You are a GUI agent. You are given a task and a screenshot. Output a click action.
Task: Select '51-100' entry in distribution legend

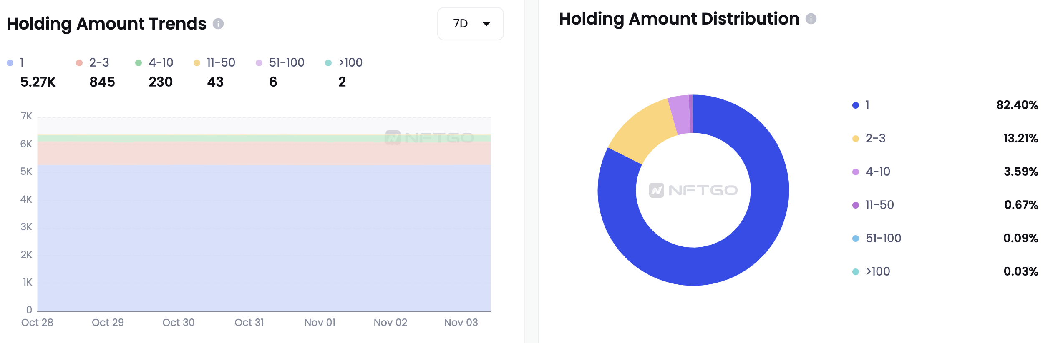click(877, 238)
